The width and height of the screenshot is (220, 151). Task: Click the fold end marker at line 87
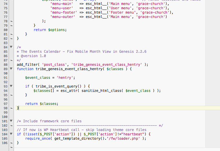(x=11, y=60)
